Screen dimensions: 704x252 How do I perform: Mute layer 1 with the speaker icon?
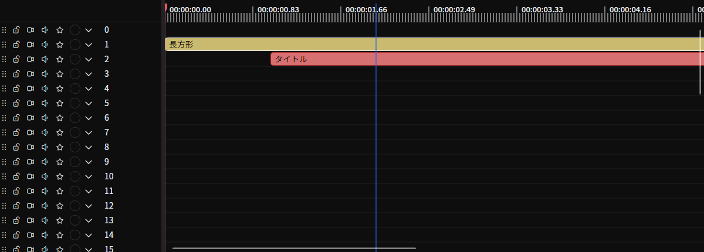(45, 45)
